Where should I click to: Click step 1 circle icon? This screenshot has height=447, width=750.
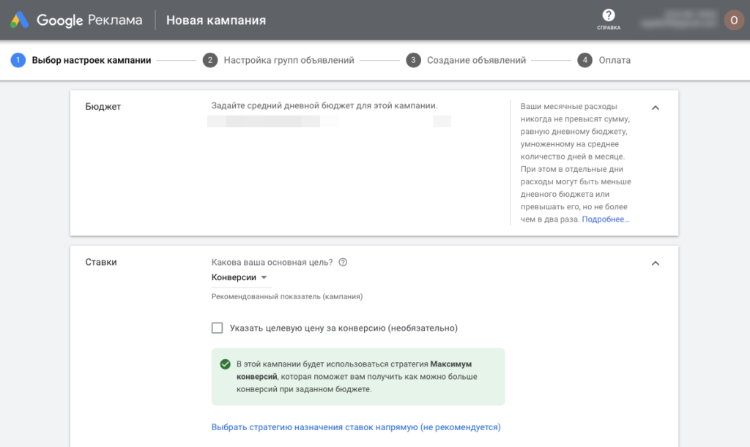(18, 60)
